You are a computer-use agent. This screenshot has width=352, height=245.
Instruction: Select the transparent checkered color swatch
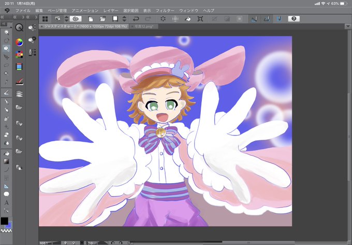coord(6,231)
